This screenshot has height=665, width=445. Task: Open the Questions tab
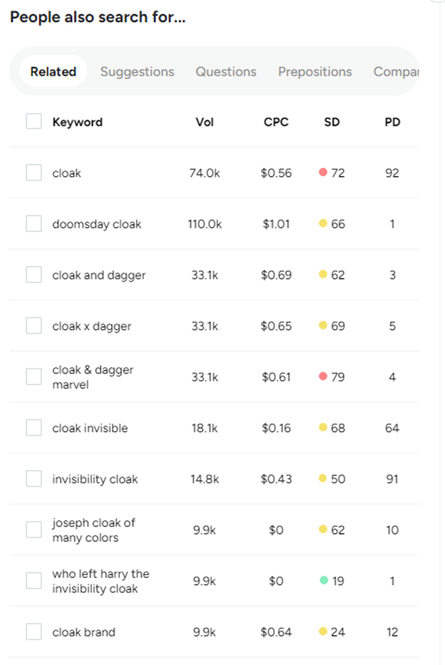click(226, 72)
